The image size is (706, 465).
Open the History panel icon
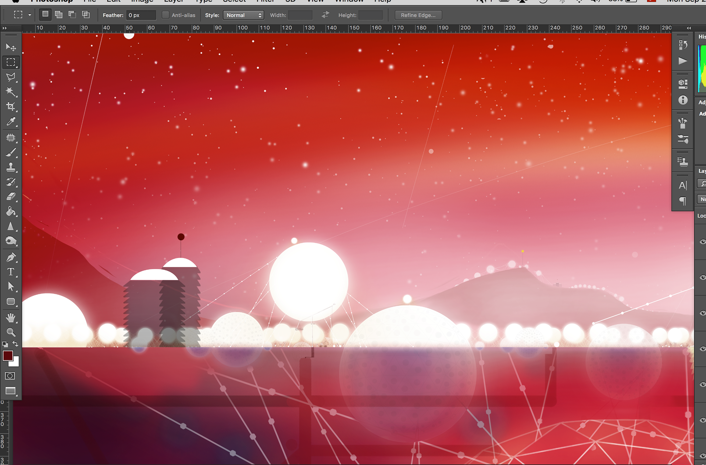click(683, 45)
